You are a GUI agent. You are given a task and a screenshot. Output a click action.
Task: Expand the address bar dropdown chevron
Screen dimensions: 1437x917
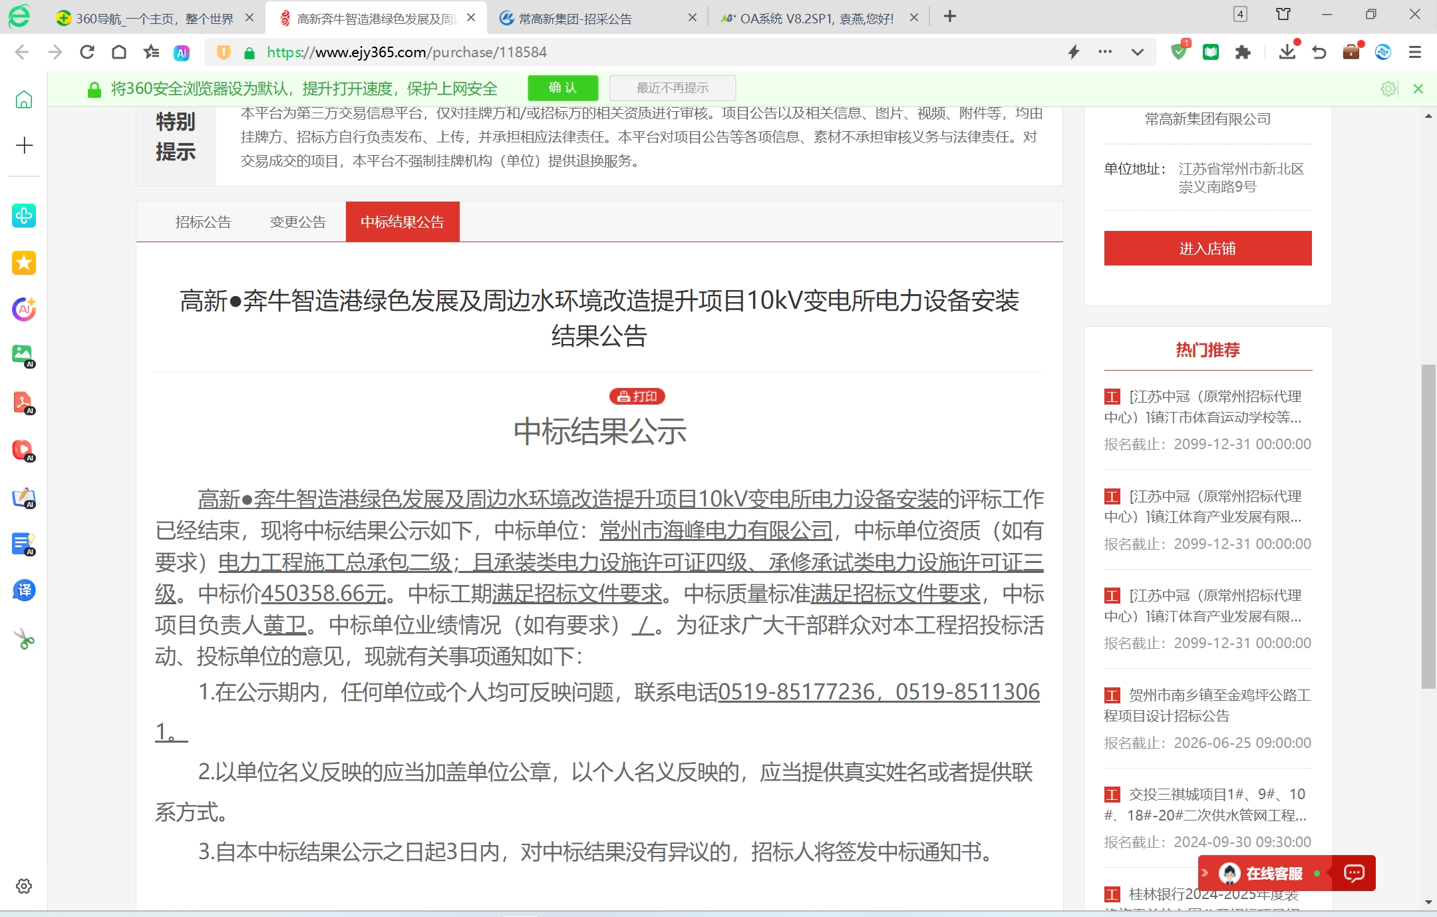pos(1138,52)
